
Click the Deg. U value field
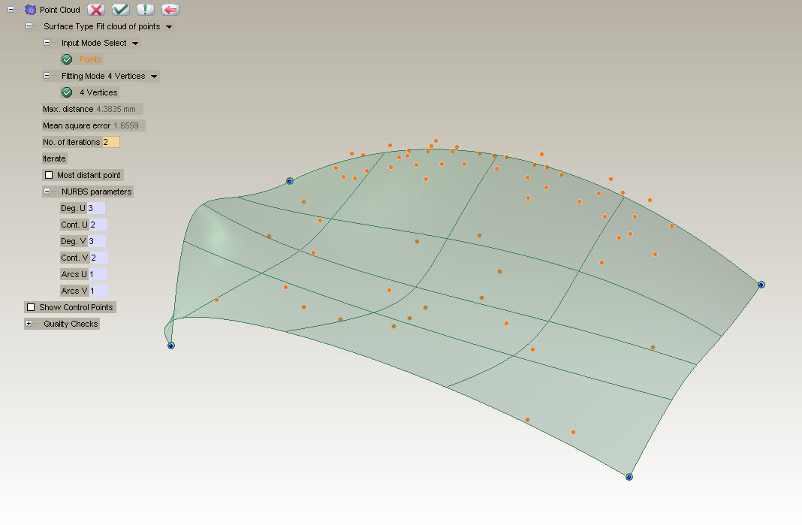click(x=96, y=208)
